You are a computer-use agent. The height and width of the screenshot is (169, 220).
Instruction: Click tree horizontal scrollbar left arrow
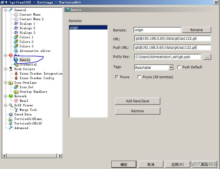5,156
